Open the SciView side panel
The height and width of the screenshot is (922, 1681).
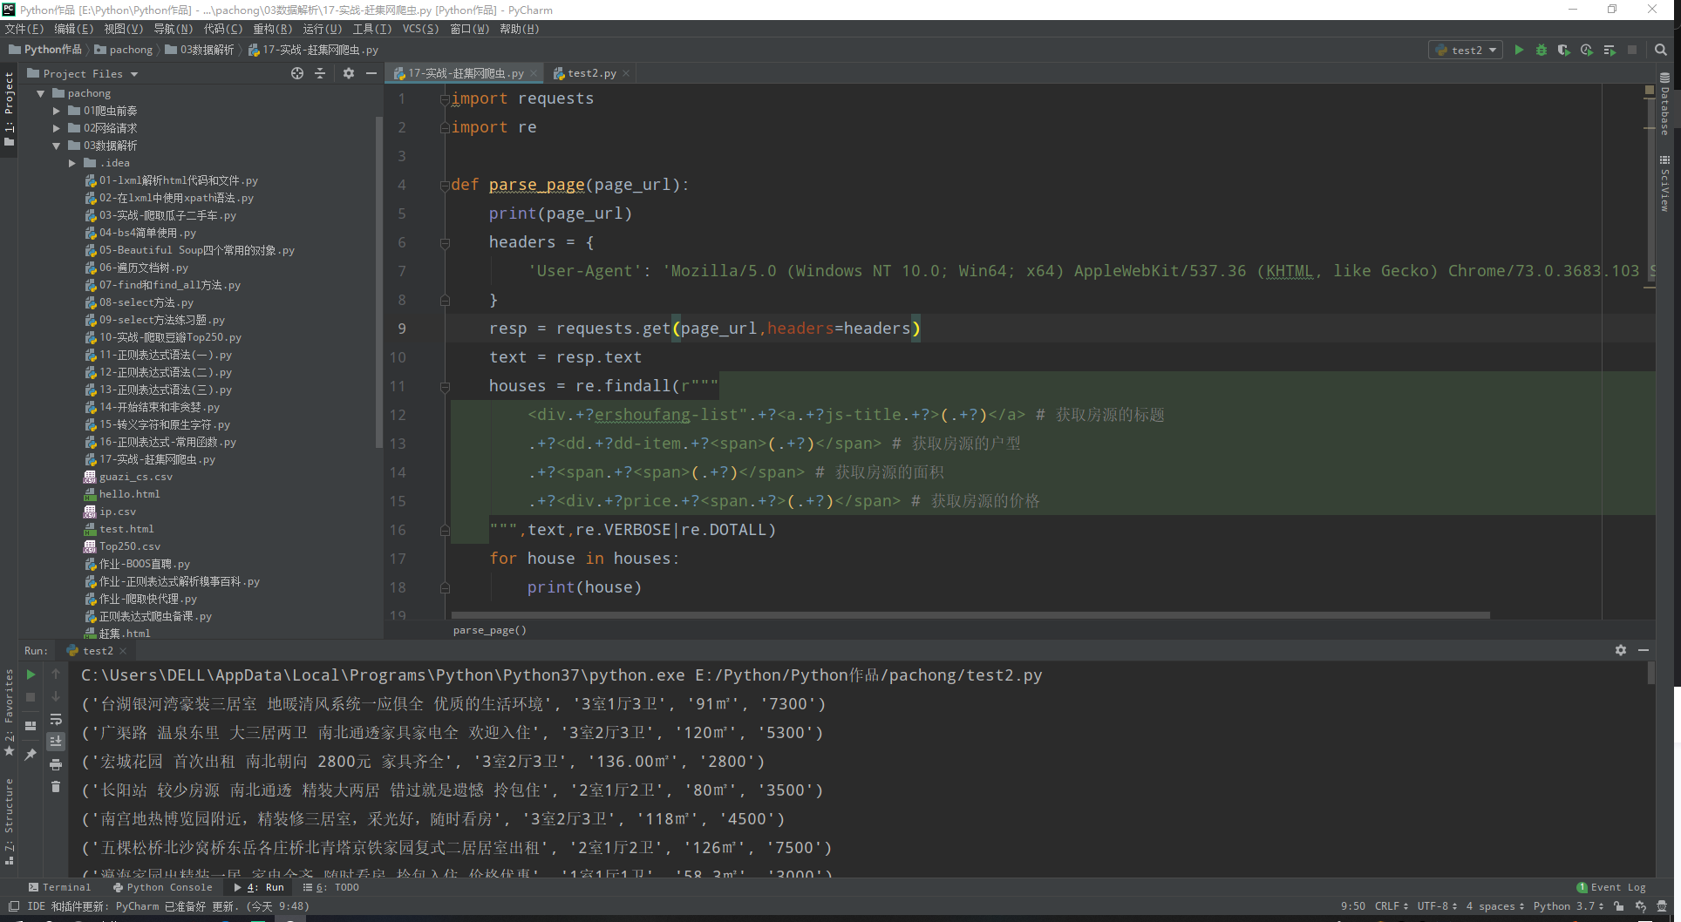pos(1664,184)
